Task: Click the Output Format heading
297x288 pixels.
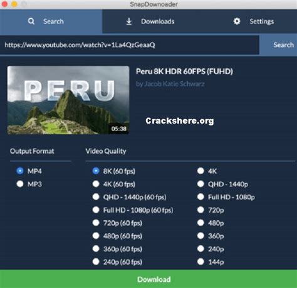Action: pyautogui.click(x=32, y=151)
